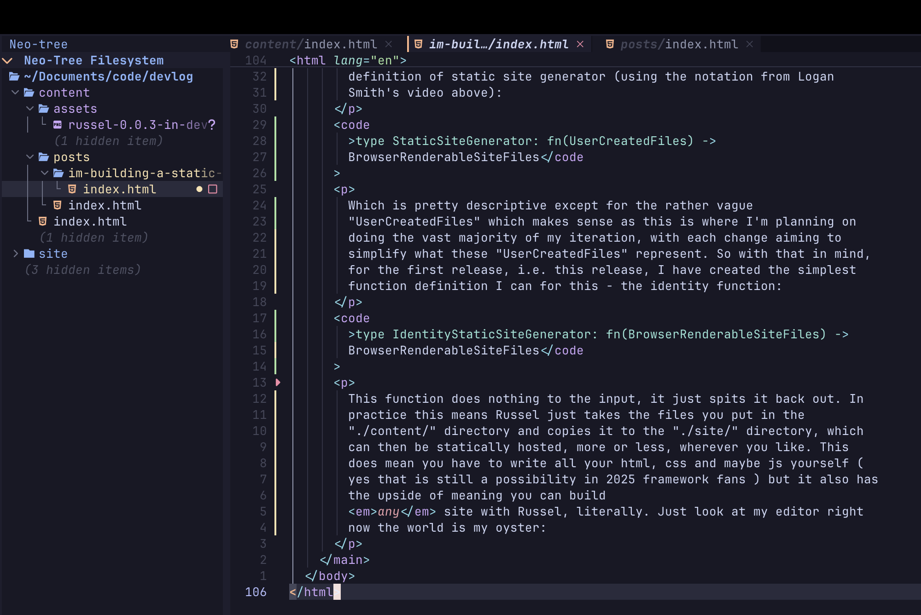Click the HTML5 icon on content/index.html tab
The height and width of the screenshot is (615, 921).
(x=234, y=44)
